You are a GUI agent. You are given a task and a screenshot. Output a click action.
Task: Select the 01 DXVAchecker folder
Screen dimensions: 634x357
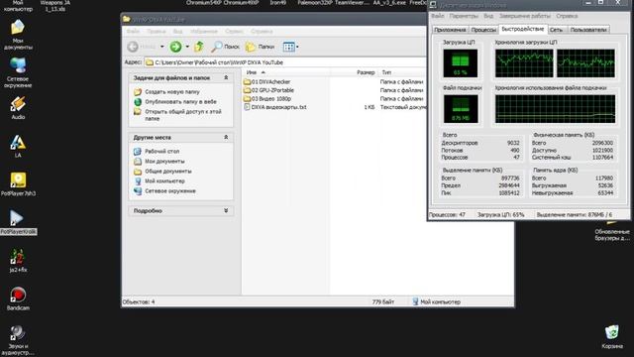click(x=266, y=81)
